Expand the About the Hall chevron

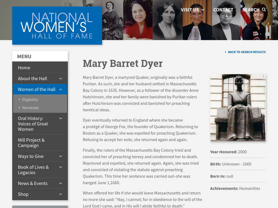(x=60, y=79)
